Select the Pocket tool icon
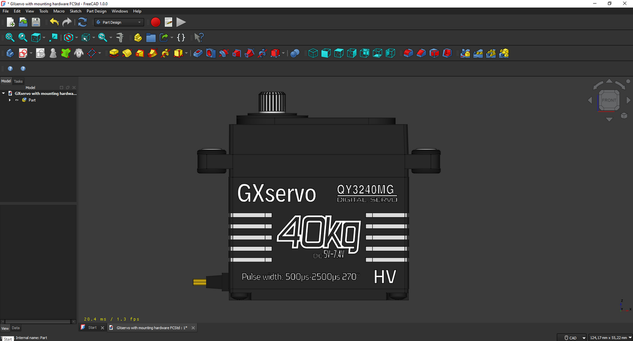Image resolution: width=633 pixels, height=341 pixels. 198,53
